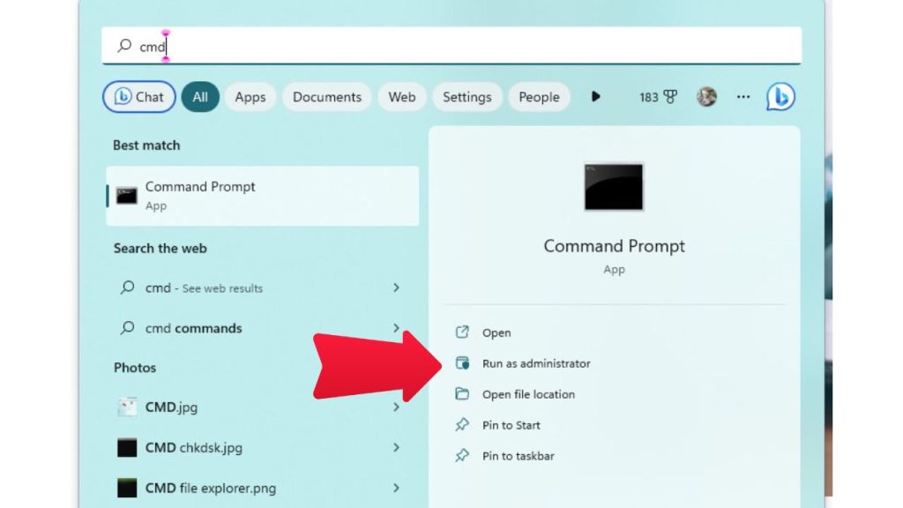903x508 pixels.
Task: Open the CMD.jpg photo result
Action: click(x=263, y=407)
